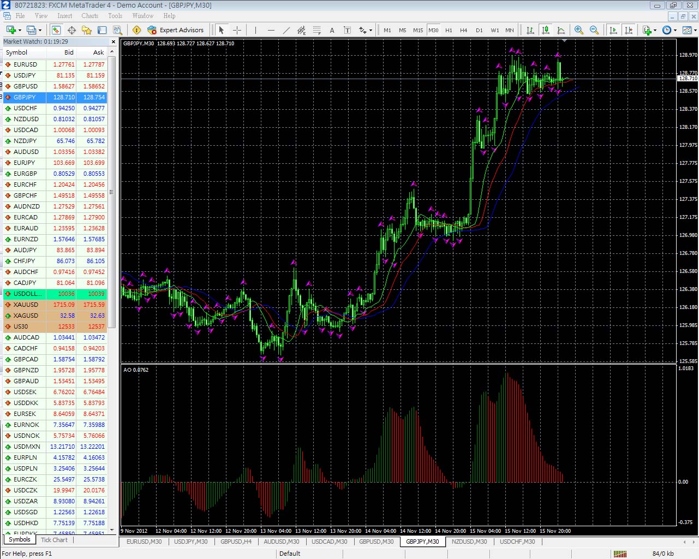Insert a text label on the chart
This screenshot has width=699, height=559.
pyautogui.click(x=346, y=30)
